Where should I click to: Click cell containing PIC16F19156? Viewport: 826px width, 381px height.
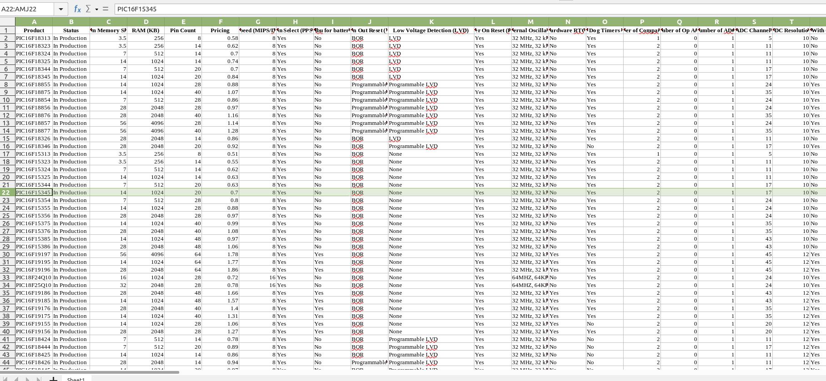pyautogui.click(x=34, y=331)
